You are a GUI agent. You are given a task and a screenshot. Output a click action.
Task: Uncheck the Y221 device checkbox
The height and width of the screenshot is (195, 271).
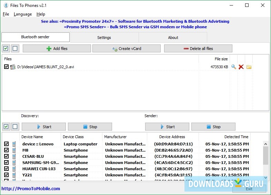(6, 175)
